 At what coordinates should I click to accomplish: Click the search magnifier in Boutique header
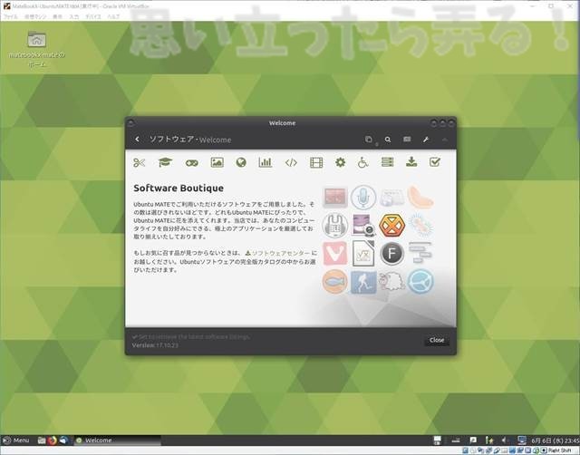coord(388,140)
